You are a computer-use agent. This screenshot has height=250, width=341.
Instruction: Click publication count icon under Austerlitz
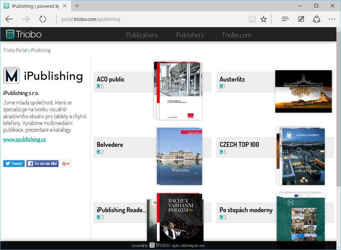(x=222, y=86)
